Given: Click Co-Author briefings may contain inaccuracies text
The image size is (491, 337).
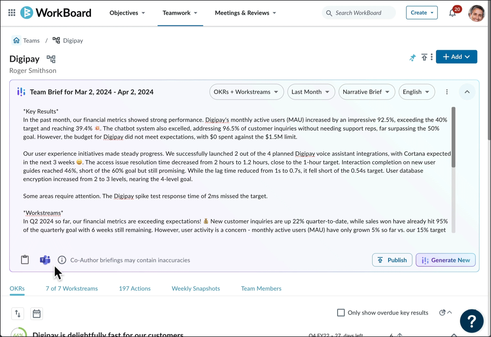Looking at the screenshot, I should click(x=130, y=260).
